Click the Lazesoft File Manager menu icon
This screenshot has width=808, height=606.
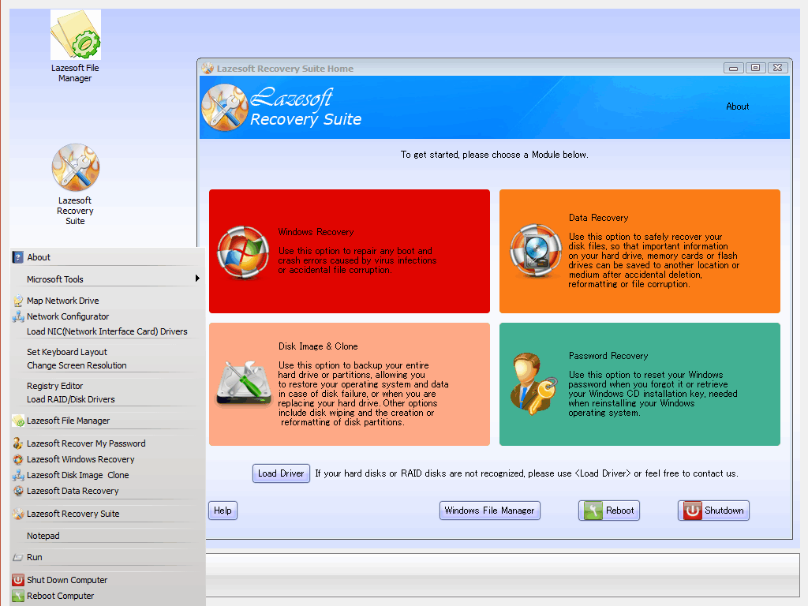18,421
